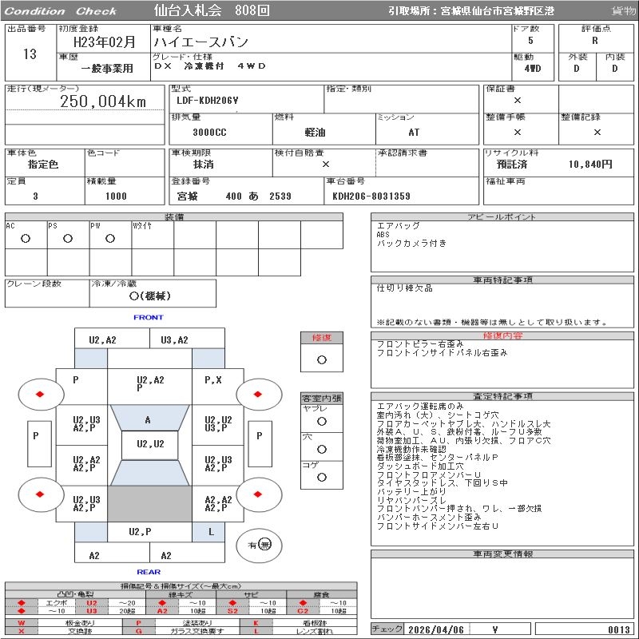Toggle the コゲ burn mark circle
Viewport: 639px width, 639px height.
tap(321, 477)
